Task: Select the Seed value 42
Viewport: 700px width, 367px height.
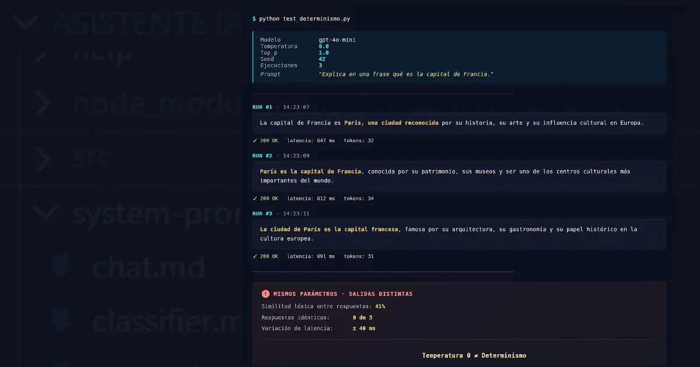Action: (321, 59)
